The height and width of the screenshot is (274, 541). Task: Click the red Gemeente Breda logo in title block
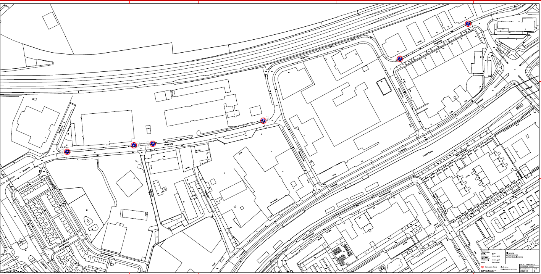point(482,266)
